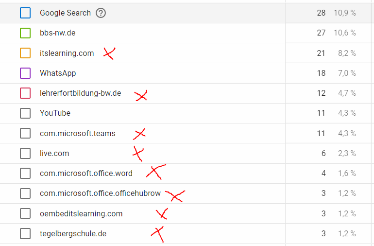
Task: Toggle the bbs-nw.de checkbox
Action: click(25, 33)
